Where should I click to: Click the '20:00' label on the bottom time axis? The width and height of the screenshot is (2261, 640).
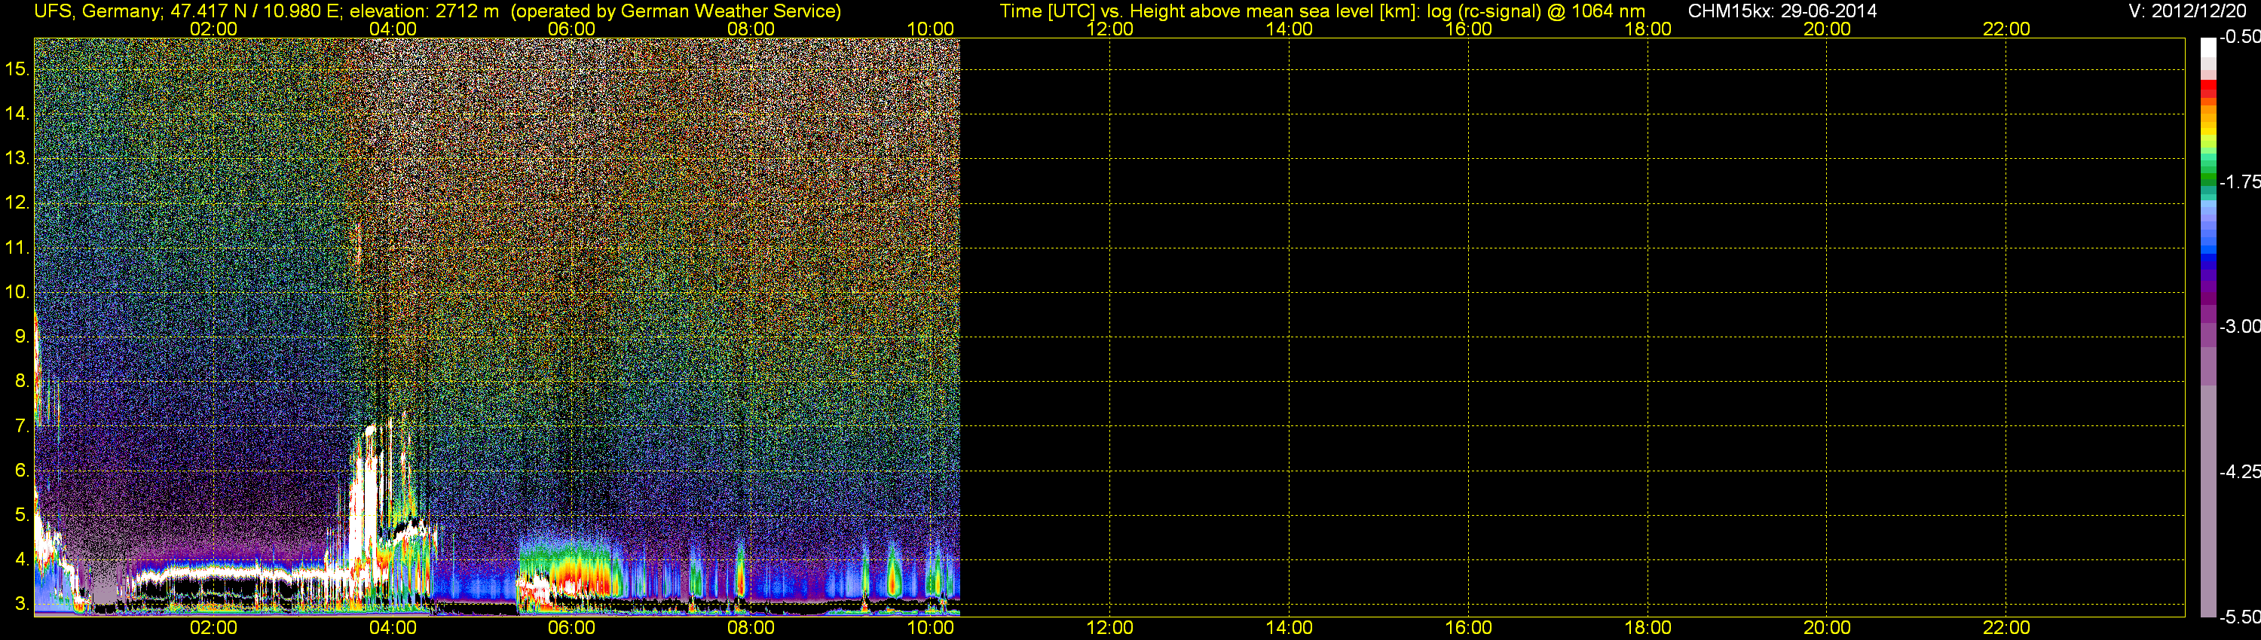[x=1828, y=628]
